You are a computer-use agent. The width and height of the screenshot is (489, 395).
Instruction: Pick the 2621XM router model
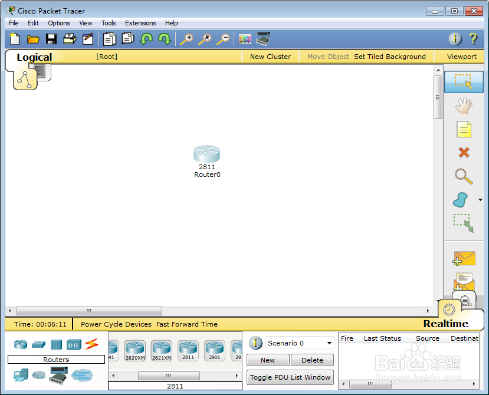pyautogui.click(x=162, y=350)
